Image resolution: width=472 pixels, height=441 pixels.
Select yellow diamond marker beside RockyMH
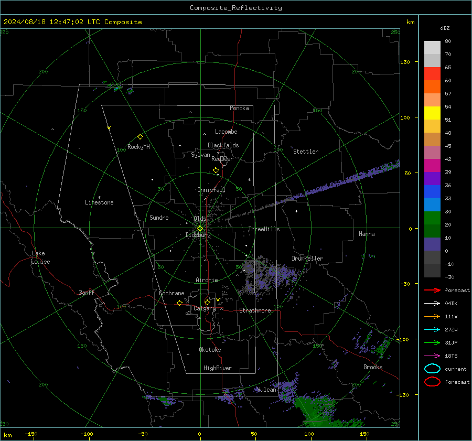pyautogui.click(x=140, y=137)
